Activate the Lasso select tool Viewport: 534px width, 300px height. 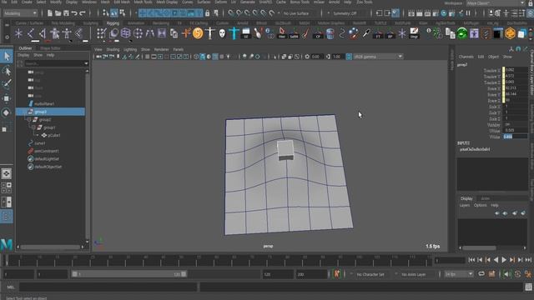[x=7, y=71]
